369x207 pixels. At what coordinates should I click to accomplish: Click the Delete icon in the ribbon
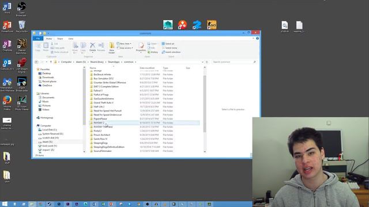92,47
